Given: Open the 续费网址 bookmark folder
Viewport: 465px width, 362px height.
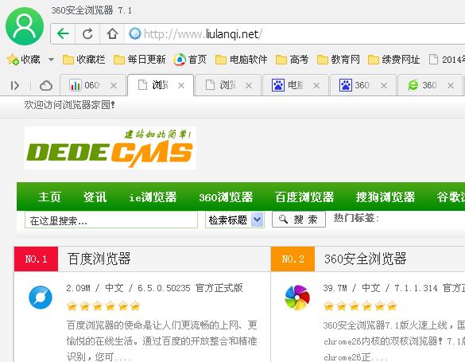Looking at the screenshot, I should [393, 60].
